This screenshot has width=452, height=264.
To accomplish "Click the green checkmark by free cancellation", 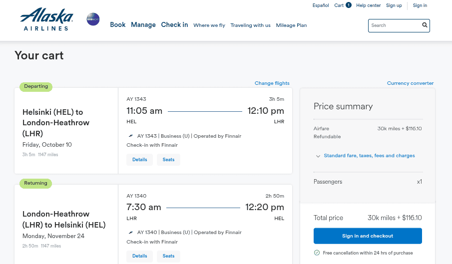I will point(317,253).
